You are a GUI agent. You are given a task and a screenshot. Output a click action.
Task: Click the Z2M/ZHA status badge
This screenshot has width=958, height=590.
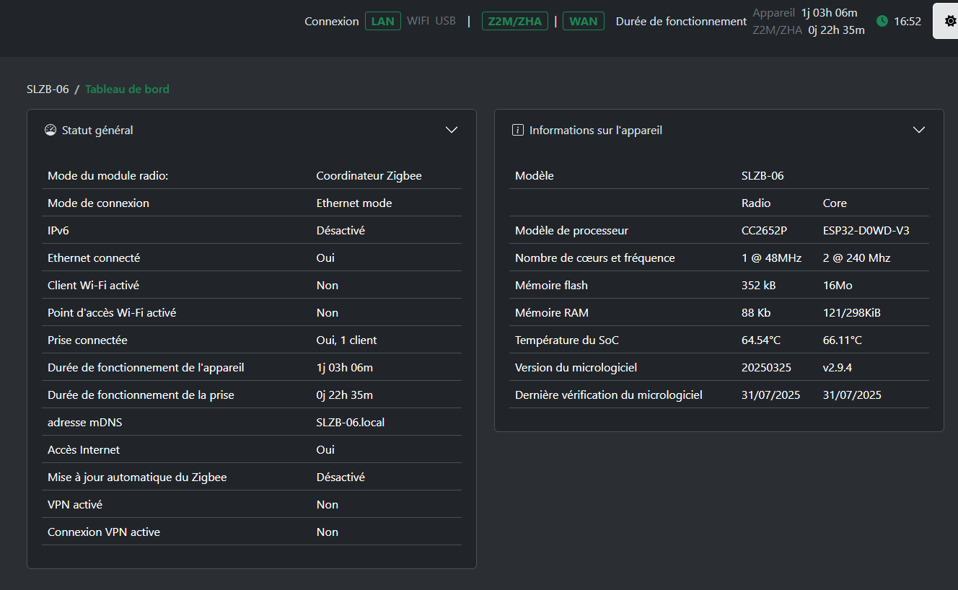coord(515,21)
